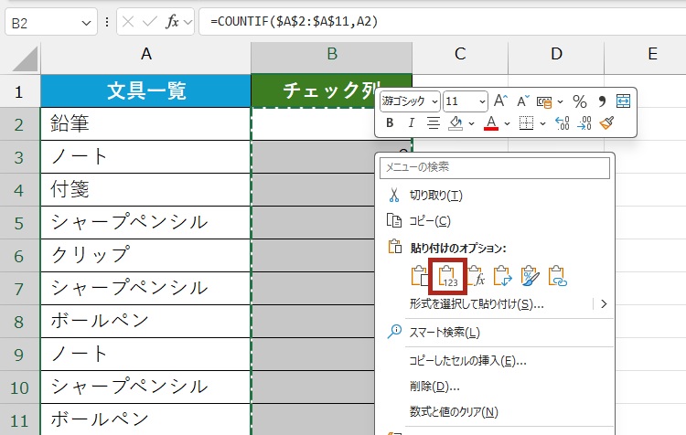686x435 pixels.
Task: Apply percent style from mini toolbar
Action: pyautogui.click(x=579, y=101)
